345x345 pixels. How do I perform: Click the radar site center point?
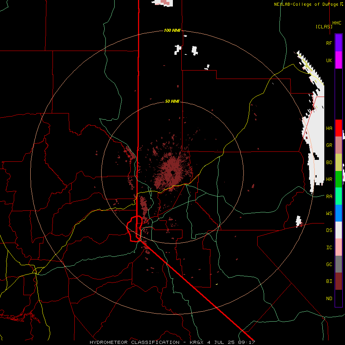pos(172,172)
